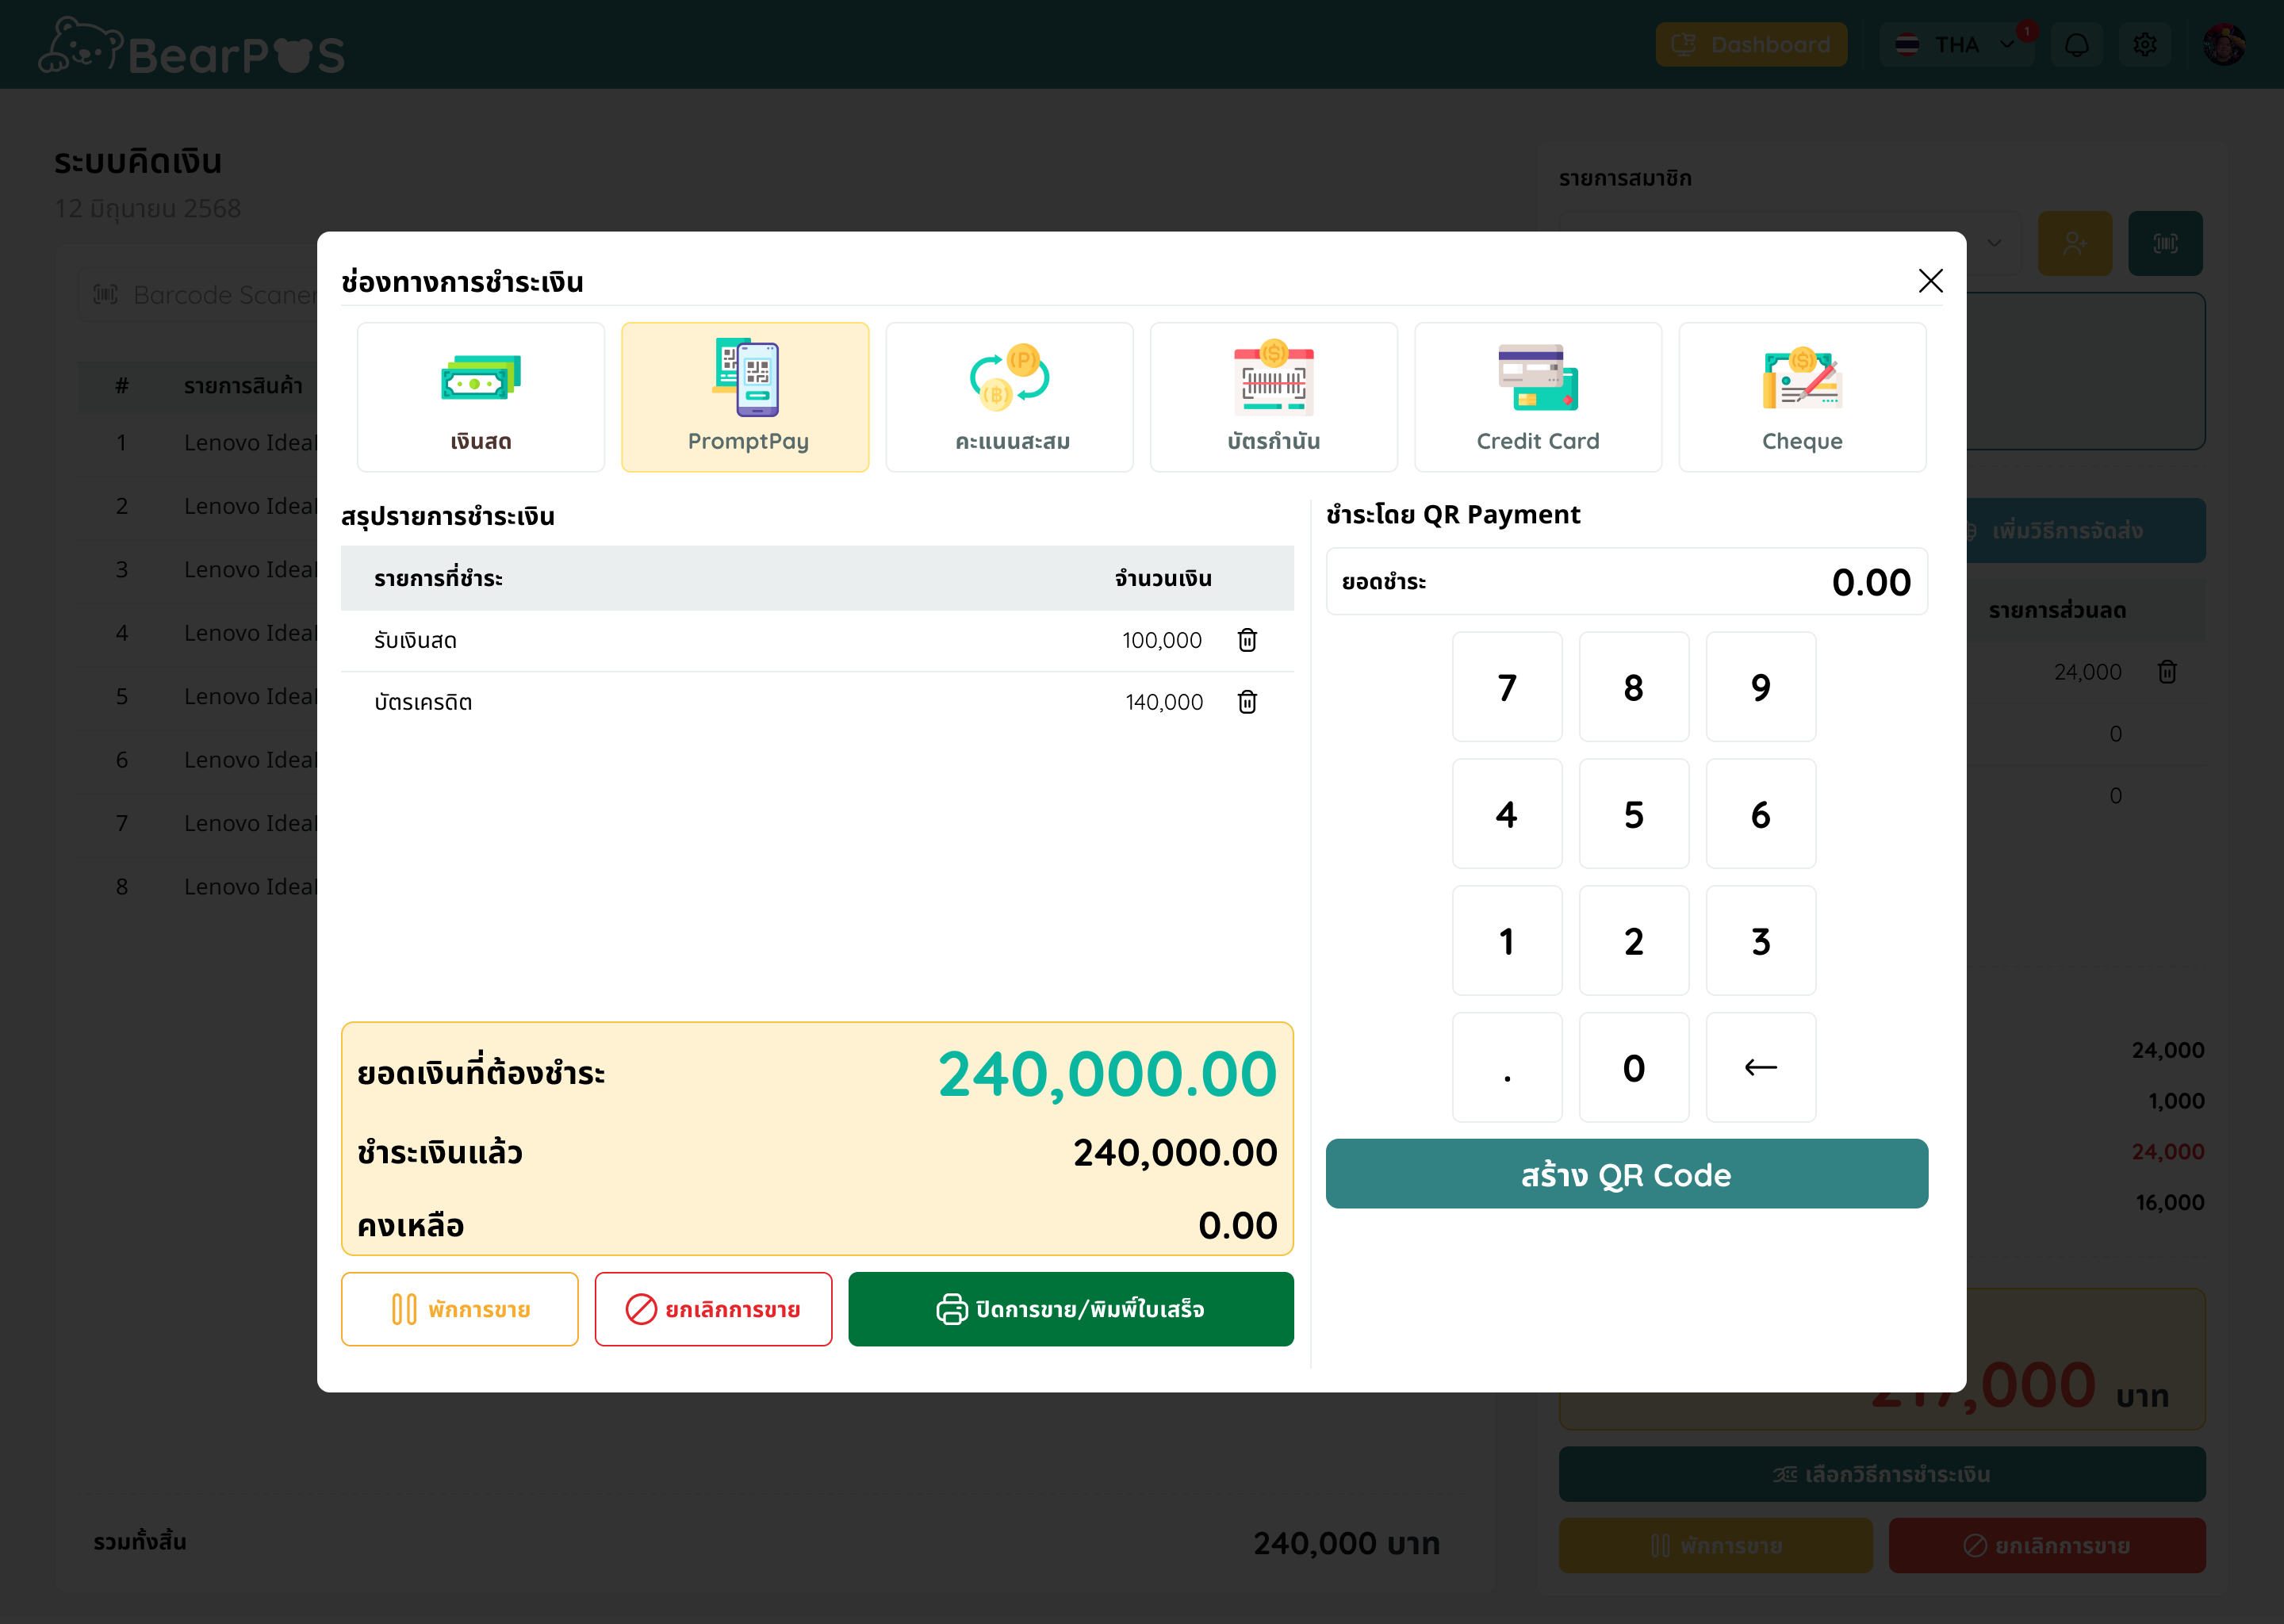The width and height of the screenshot is (2284, 1624).
Task: Click the 240,000.00 amount due value
Action: coord(1107,1074)
